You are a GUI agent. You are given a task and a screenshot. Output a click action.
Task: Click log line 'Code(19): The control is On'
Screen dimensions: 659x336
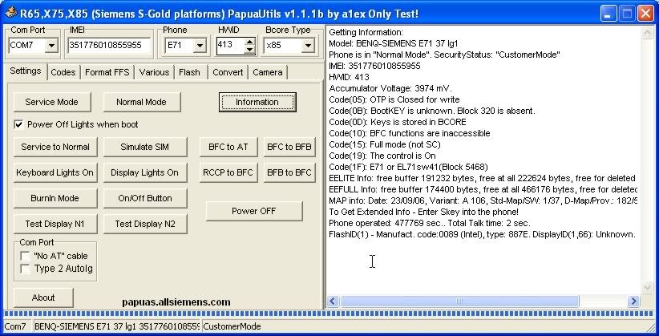(382, 156)
